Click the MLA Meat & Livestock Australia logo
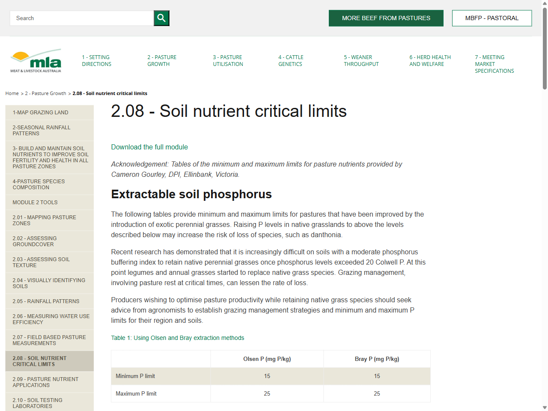The height and width of the screenshot is (411, 548). point(36,60)
